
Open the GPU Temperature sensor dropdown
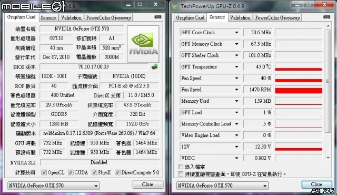236,66
